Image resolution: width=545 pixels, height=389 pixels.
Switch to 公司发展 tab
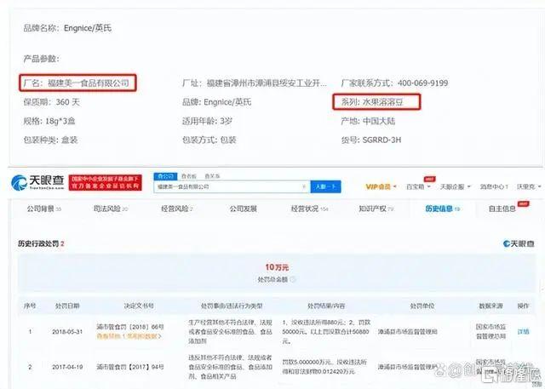pos(243,209)
